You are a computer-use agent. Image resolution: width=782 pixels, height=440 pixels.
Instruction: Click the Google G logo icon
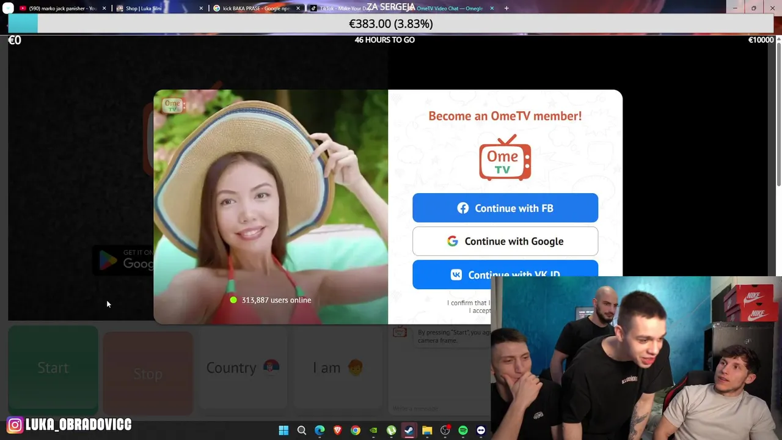[x=453, y=241]
